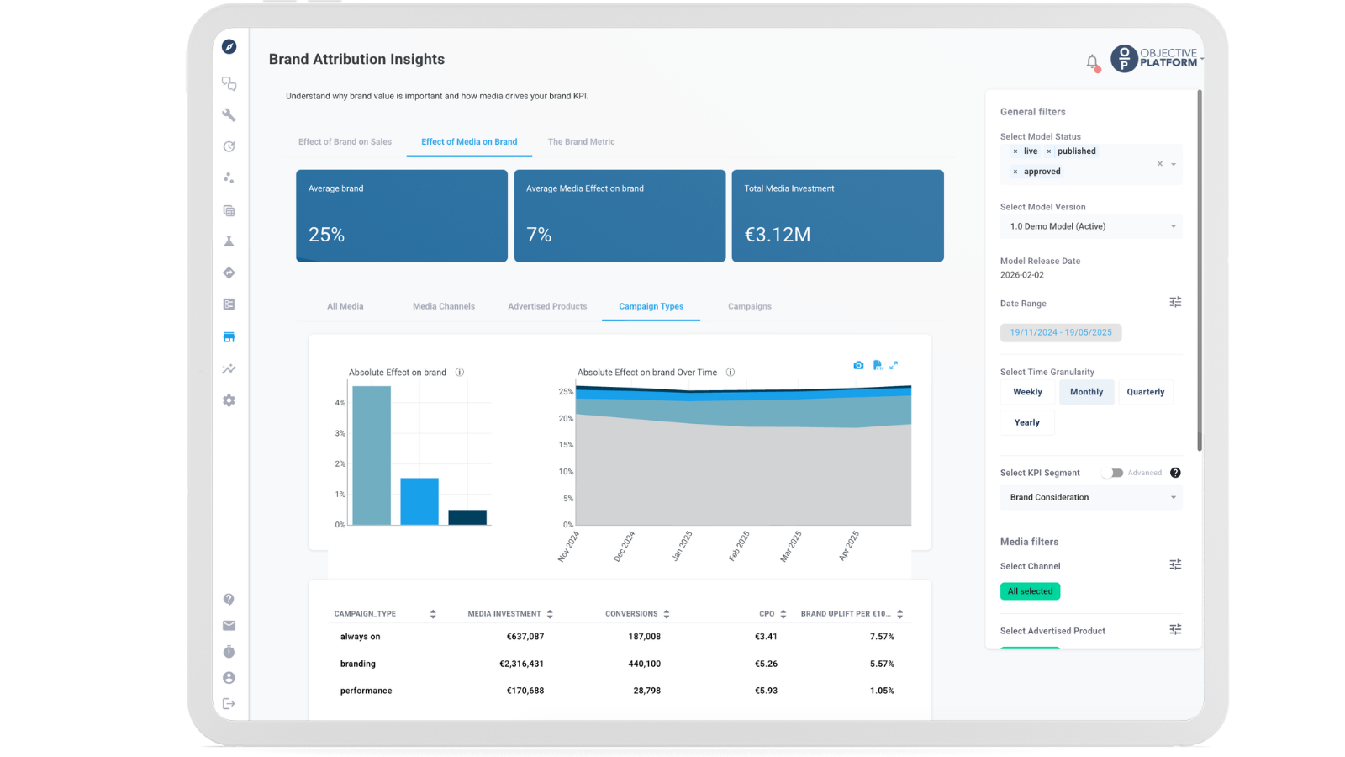Click the help question bubble icon
1345x757 pixels.
[x=229, y=599]
